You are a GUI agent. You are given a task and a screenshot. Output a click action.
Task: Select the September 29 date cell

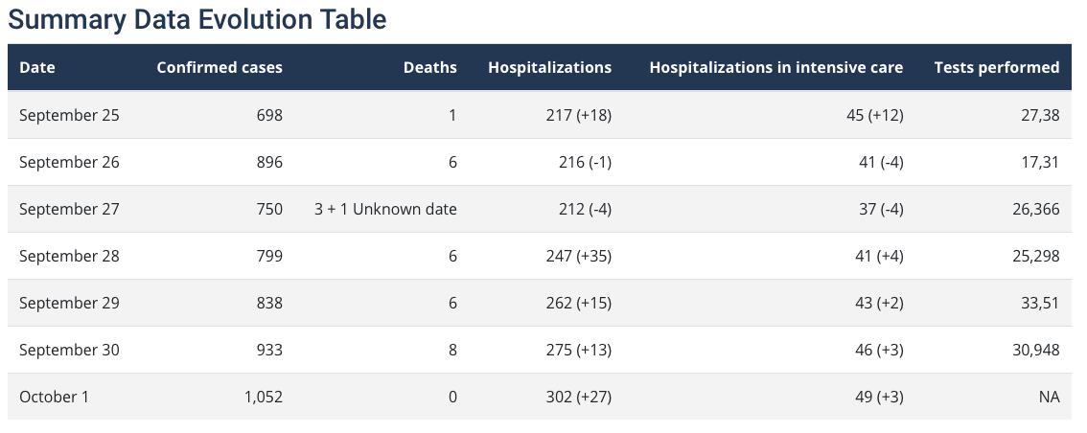pos(69,303)
